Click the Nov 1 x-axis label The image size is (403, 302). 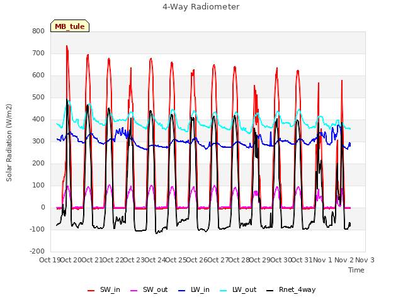[x=323, y=260]
